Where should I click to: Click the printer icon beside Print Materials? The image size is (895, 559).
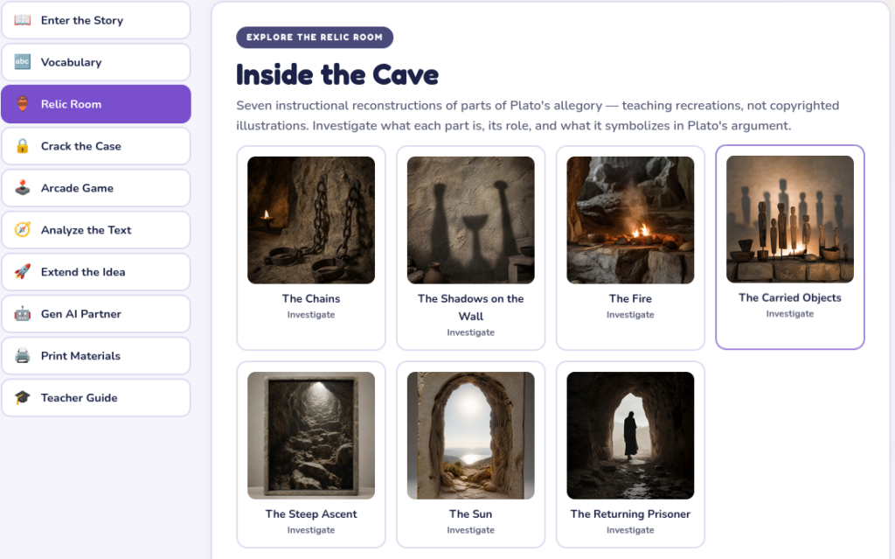tap(22, 355)
